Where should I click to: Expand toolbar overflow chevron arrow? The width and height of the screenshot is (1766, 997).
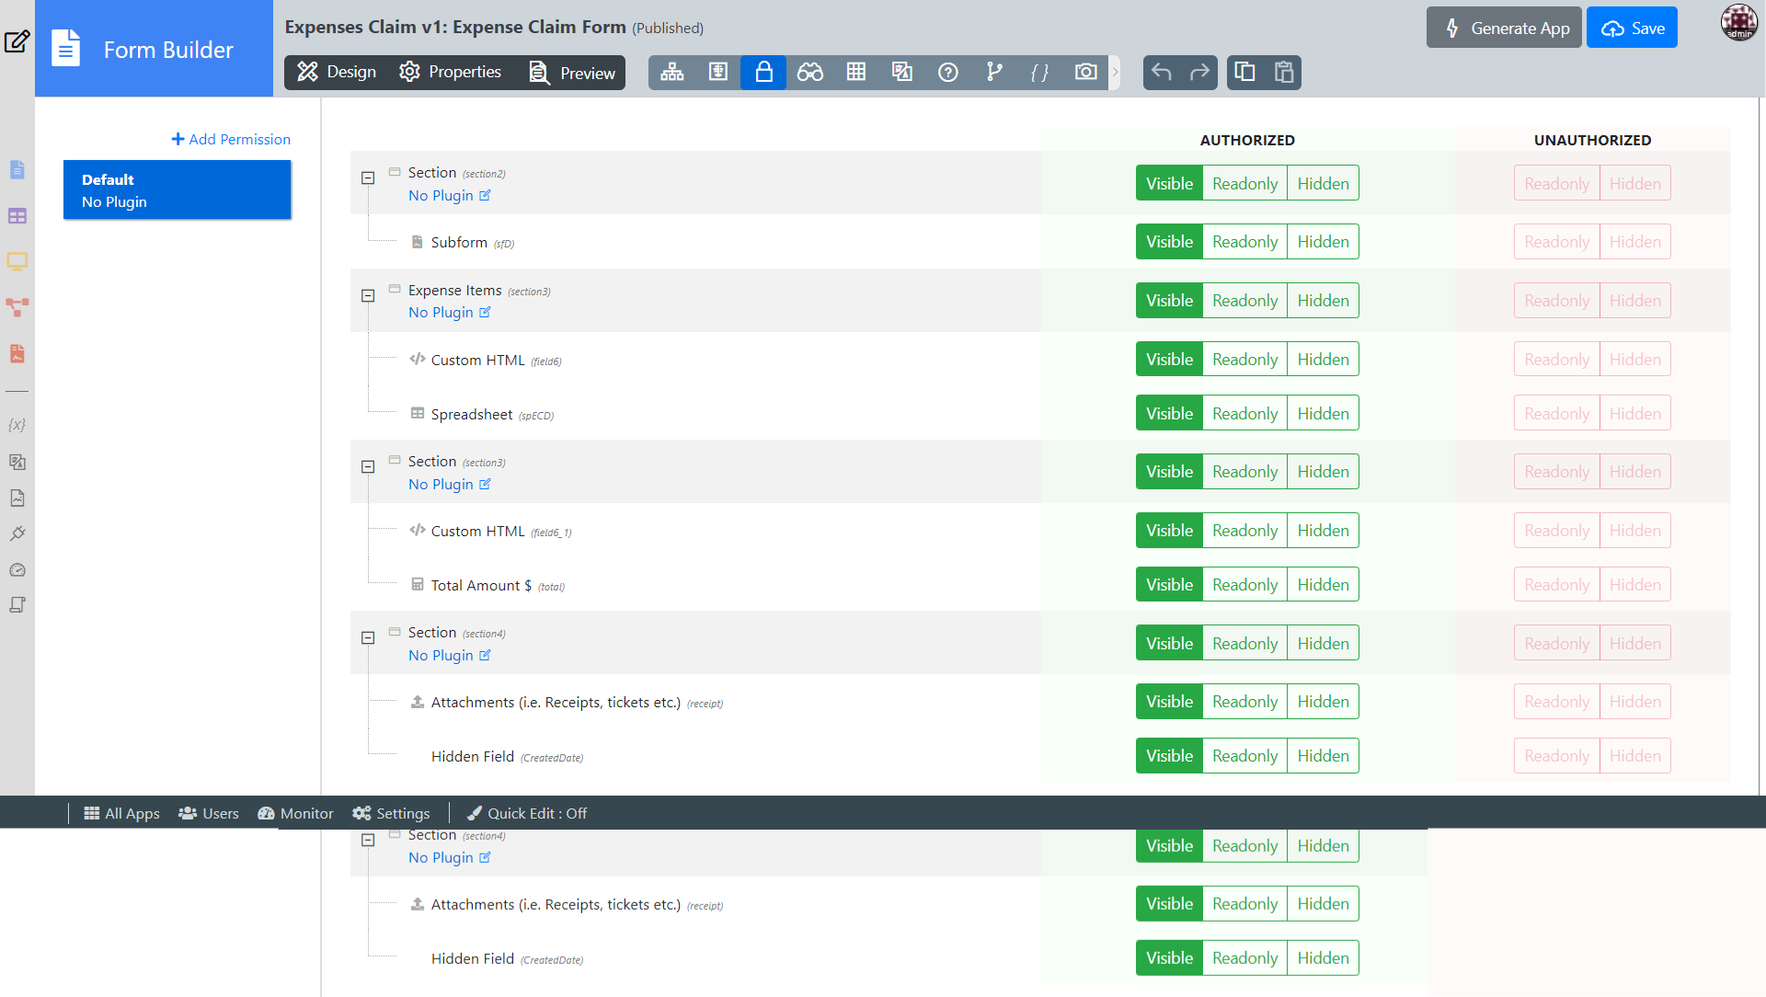1115,72
